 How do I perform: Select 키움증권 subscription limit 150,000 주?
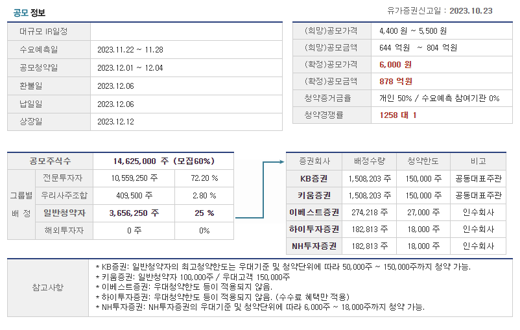pos(423,196)
